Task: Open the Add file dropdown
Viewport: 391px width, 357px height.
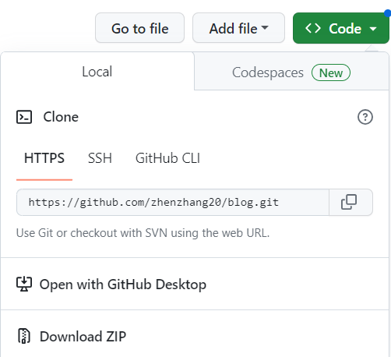Action: click(238, 28)
